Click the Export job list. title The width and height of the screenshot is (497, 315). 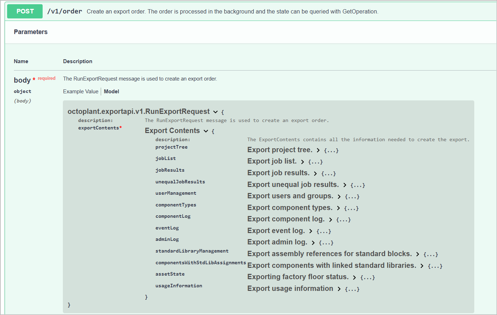coord(272,161)
